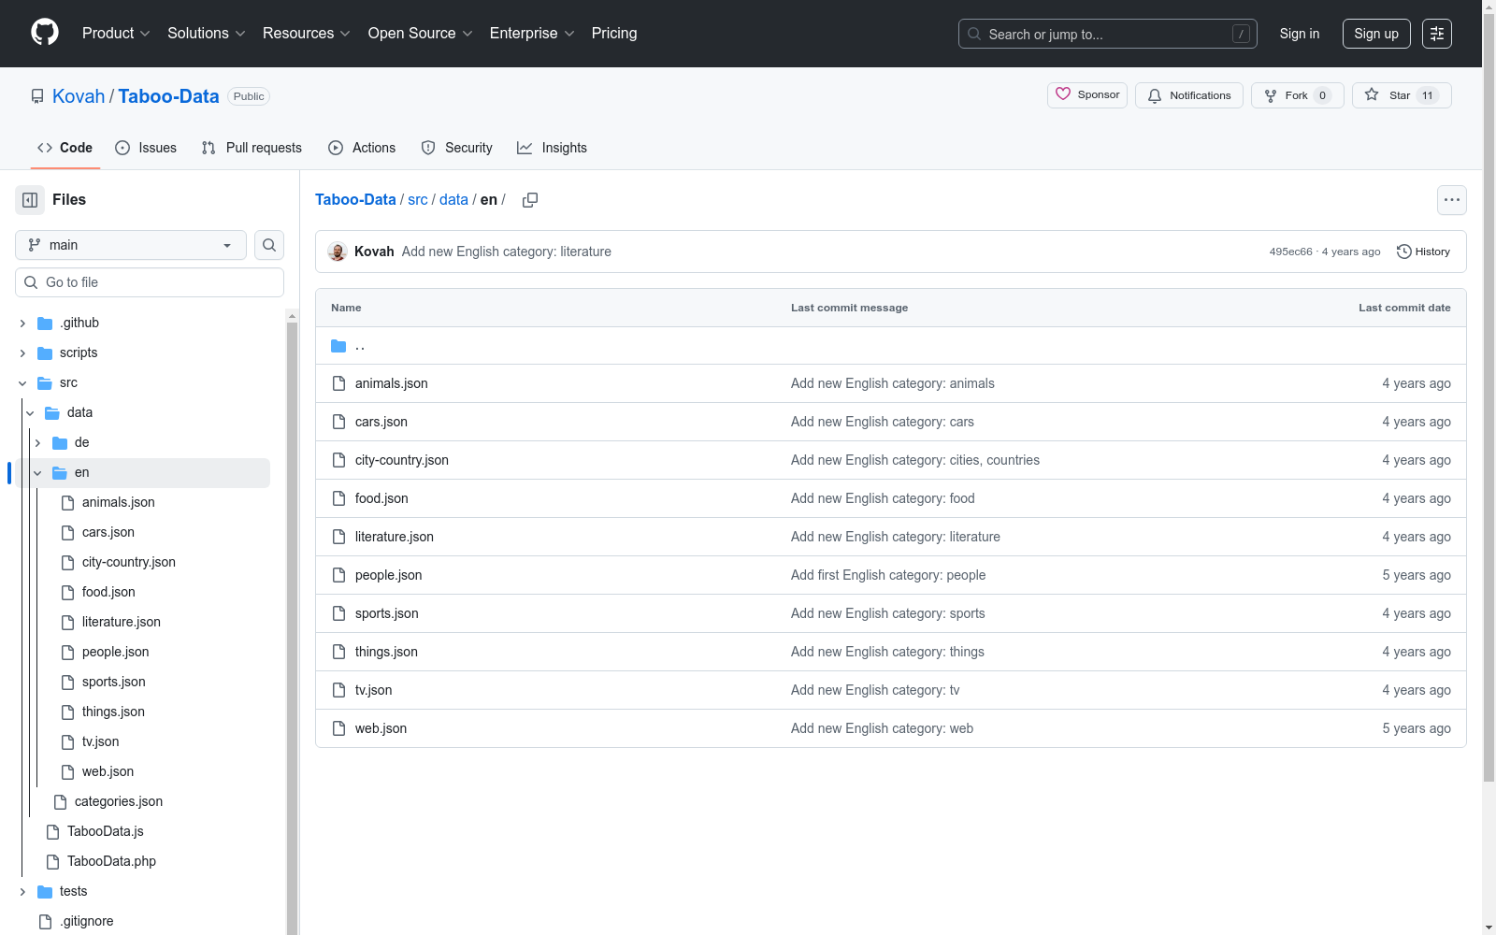The image size is (1496, 935).
Task: Expand the Solutions menu
Action: [x=207, y=34]
